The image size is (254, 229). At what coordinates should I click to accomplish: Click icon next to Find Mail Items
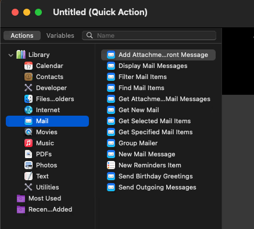pyautogui.click(x=111, y=88)
